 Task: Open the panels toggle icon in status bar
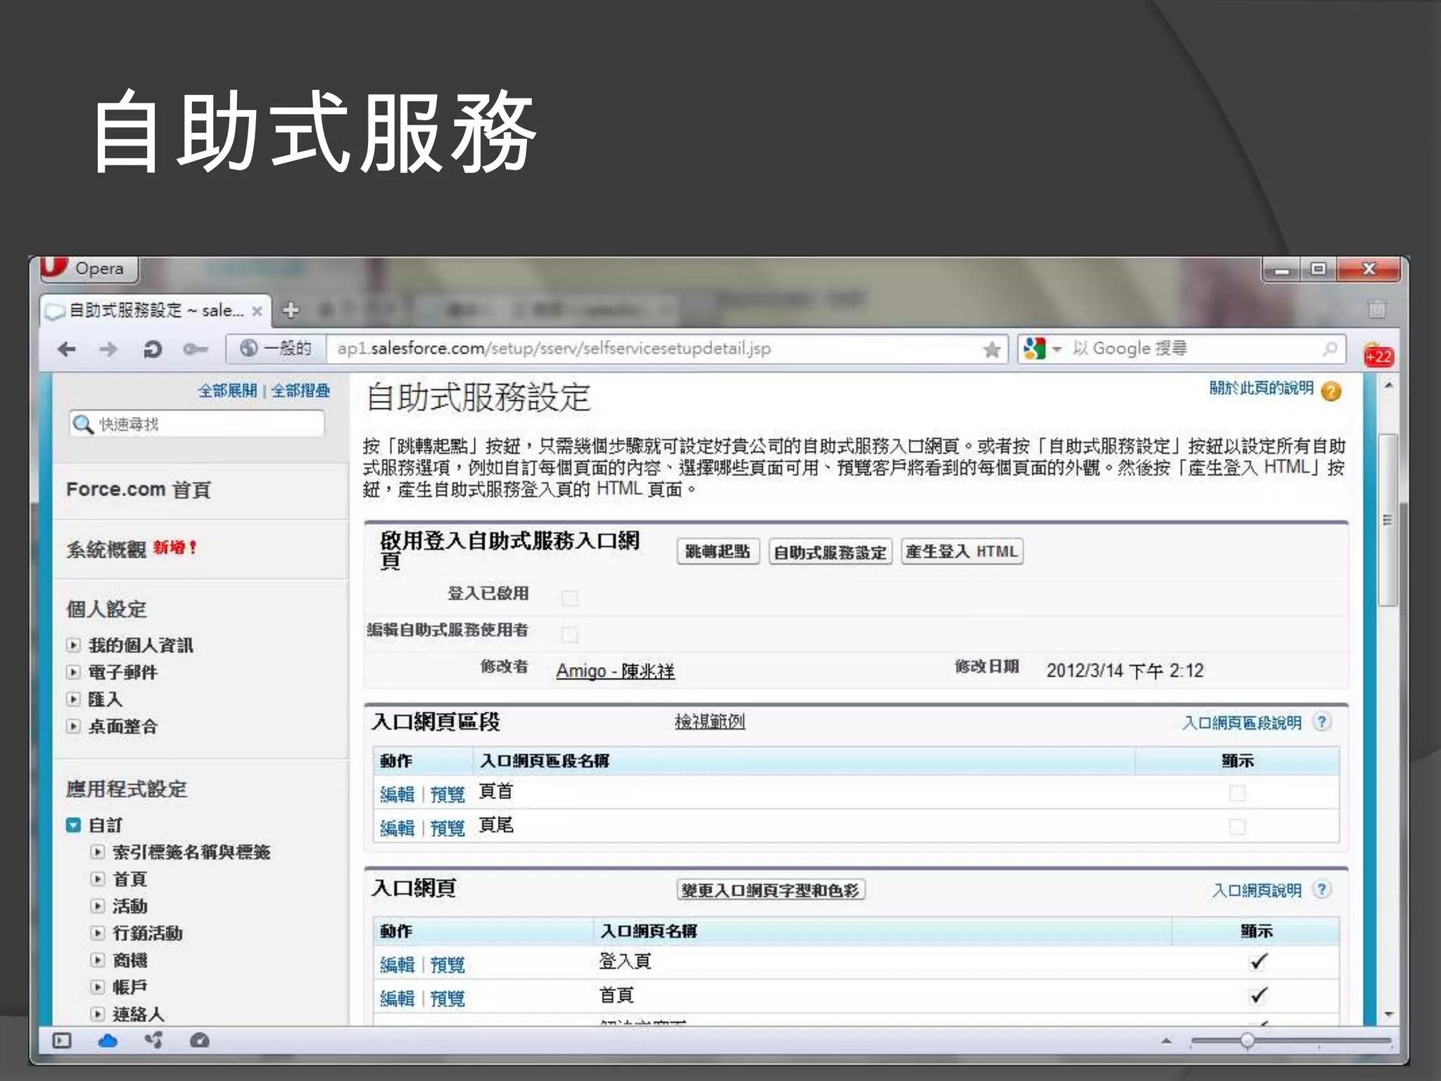[62, 1041]
